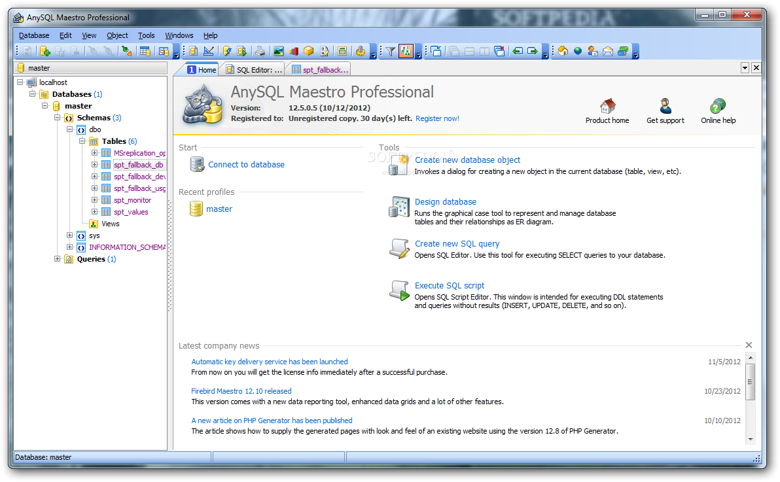
Task: Collapse the localhost tree node
Action: [20, 82]
